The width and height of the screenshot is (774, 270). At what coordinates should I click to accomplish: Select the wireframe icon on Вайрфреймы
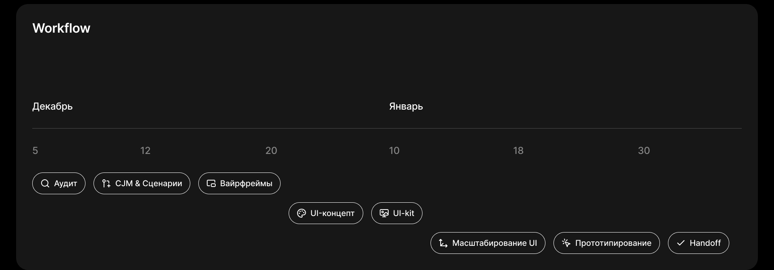click(211, 183)
